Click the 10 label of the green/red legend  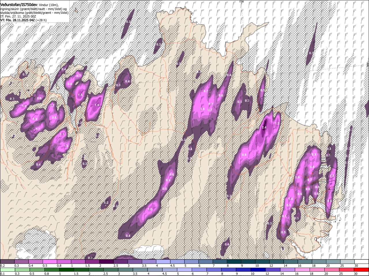click(253, 274)
